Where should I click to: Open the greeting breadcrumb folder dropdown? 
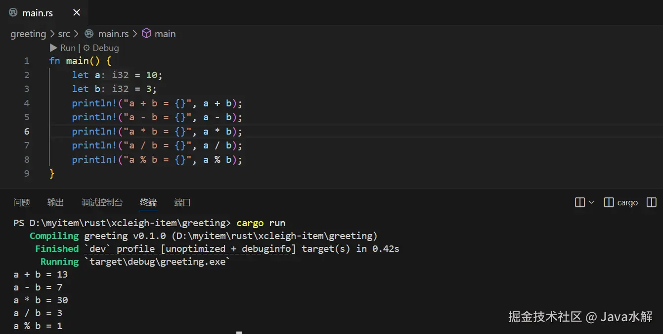(x=28, y=34)
